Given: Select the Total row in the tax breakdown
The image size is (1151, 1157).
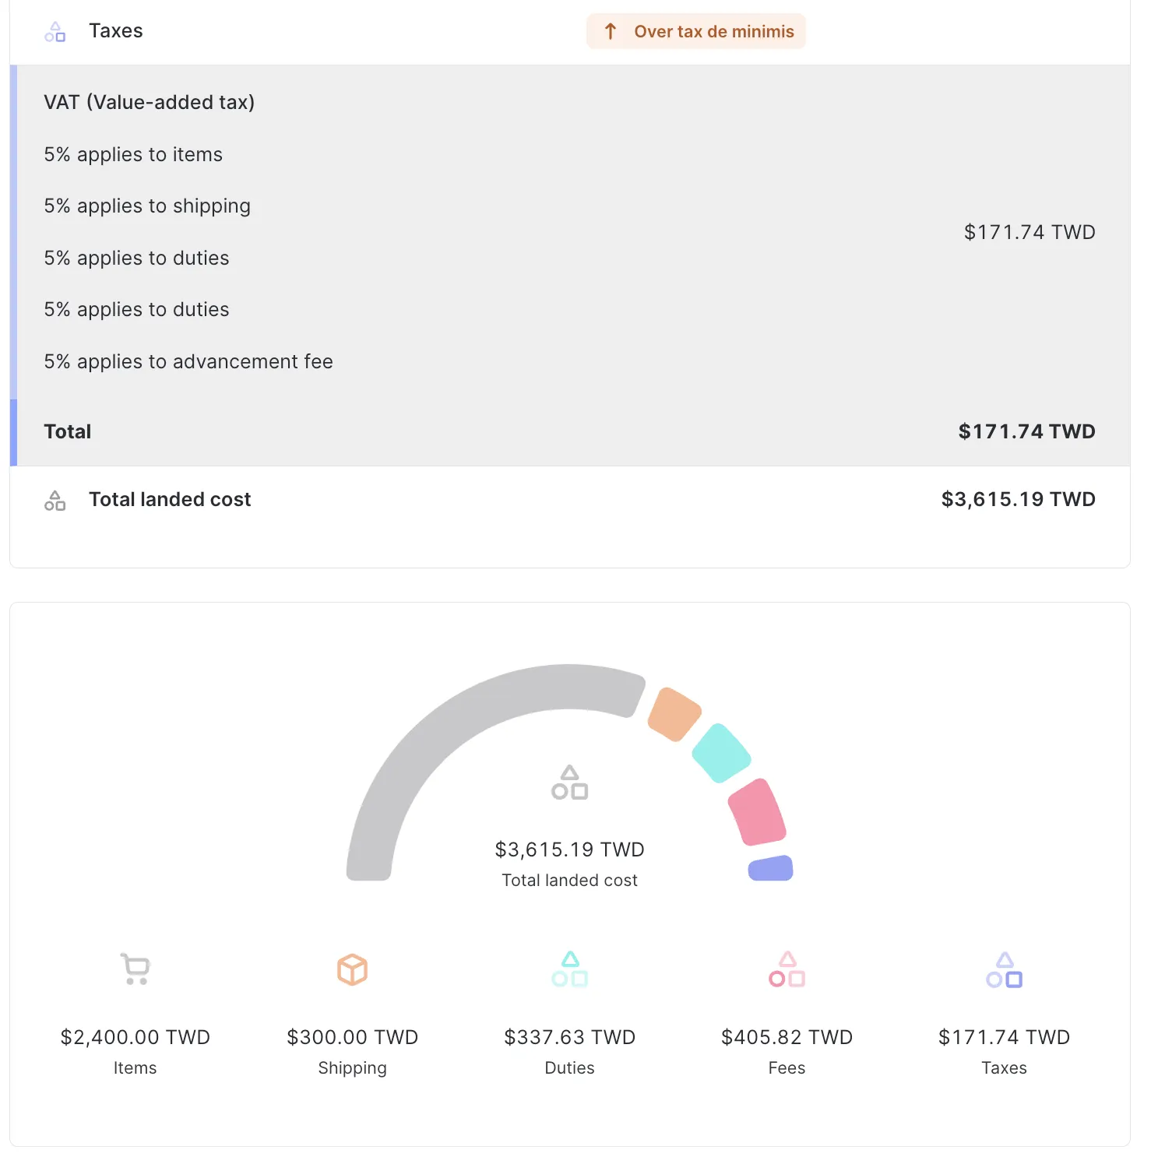Looking at the screenshot, I should point(67,431).
